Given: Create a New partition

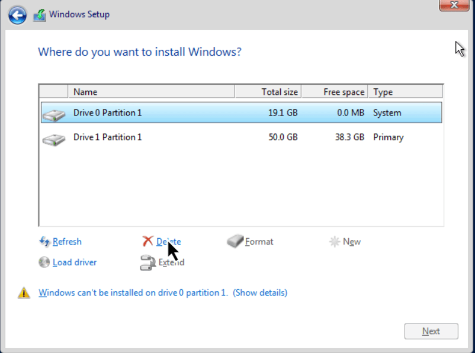Looking at the screenshot, I should (x=352, y=242).
